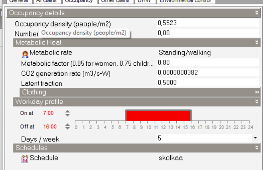This screenshot has width=263, height=170.
Task: Collapse the Occupancy details section
Action: pos(257,12)
